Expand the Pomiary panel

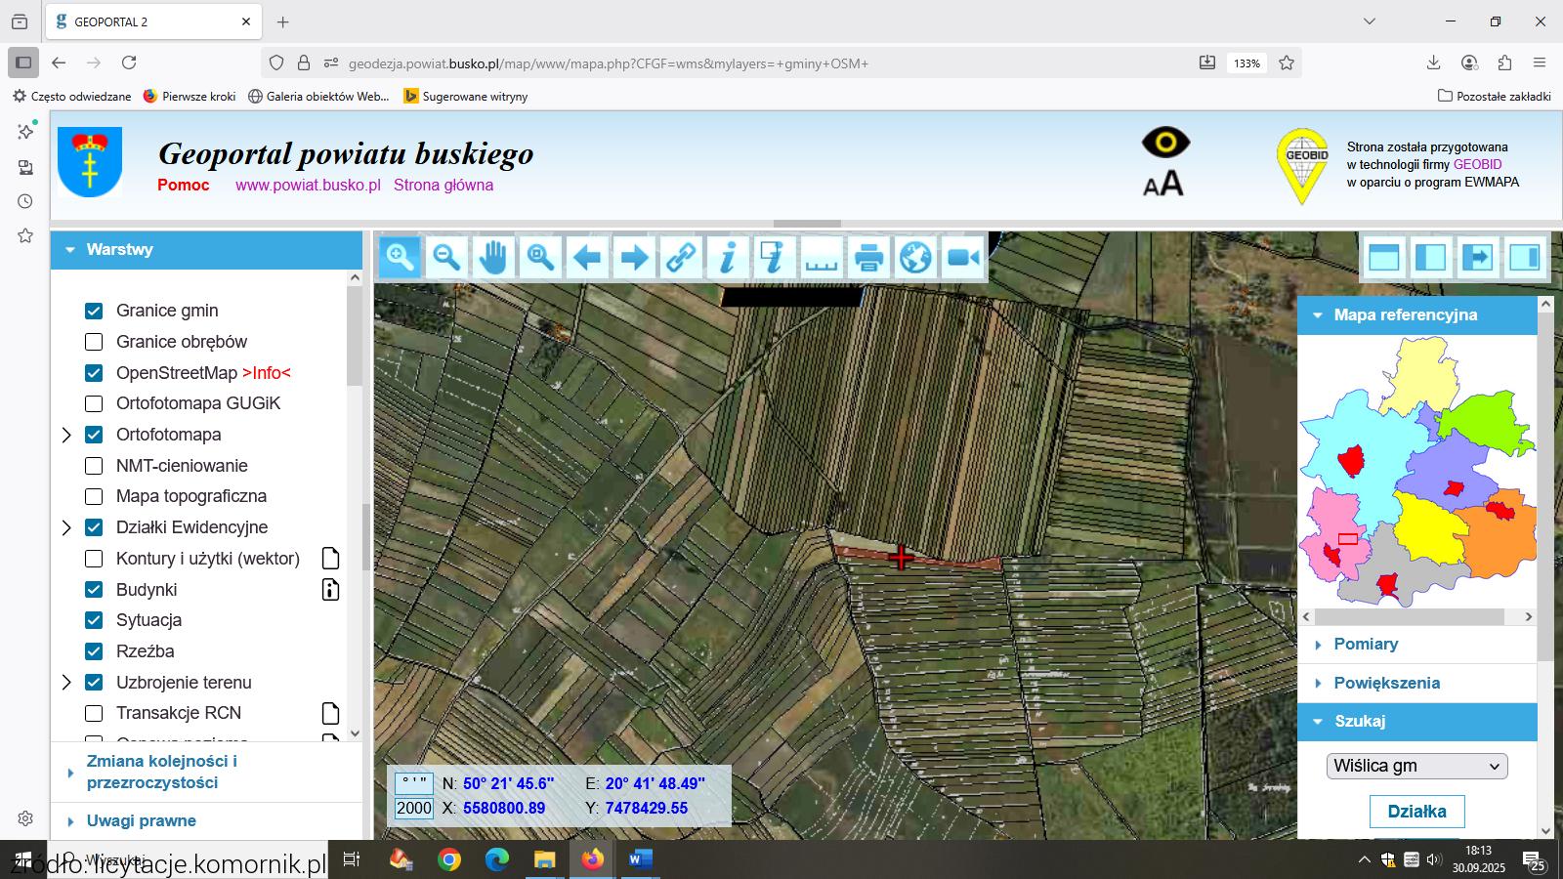click(x=1366, y=645)
